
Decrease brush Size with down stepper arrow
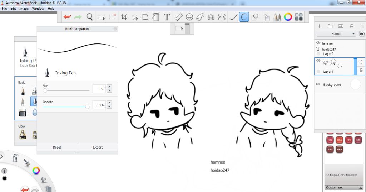pos(109,90)
